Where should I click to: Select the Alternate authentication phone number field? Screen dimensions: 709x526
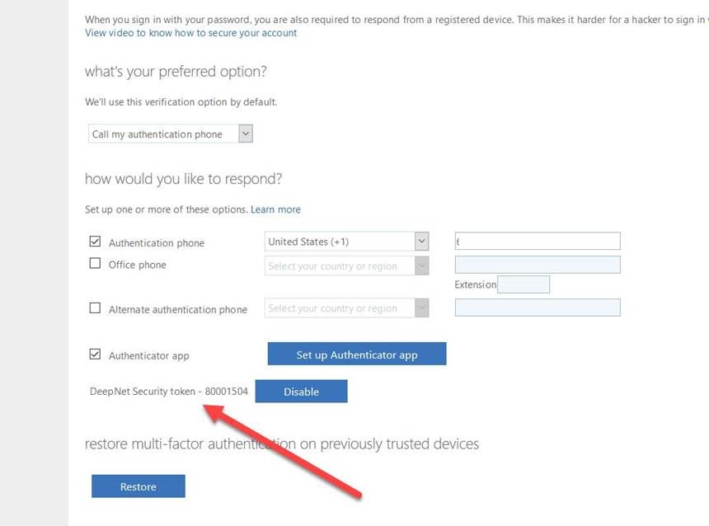[x=538, y=308]
